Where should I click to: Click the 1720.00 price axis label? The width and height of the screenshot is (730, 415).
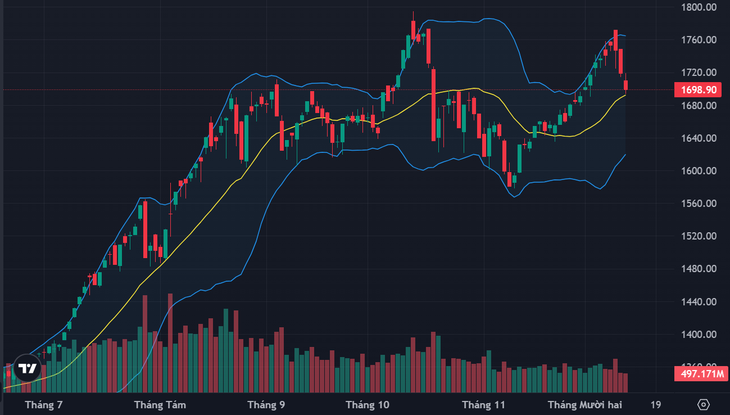click(698, 73)
